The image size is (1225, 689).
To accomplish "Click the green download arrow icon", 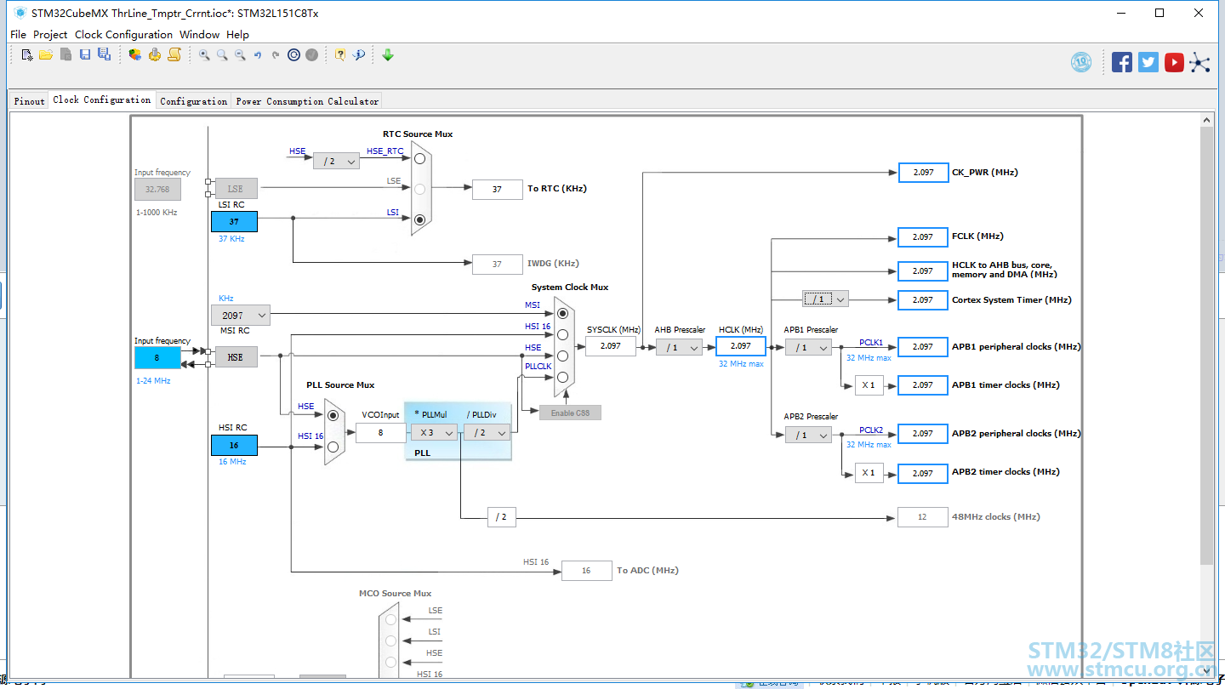I will click(388, 55).
